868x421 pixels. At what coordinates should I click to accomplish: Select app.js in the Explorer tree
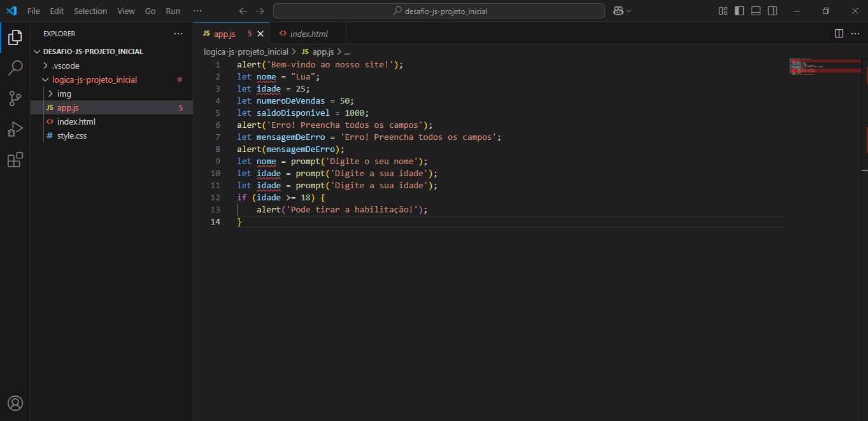tap(111, 107)
